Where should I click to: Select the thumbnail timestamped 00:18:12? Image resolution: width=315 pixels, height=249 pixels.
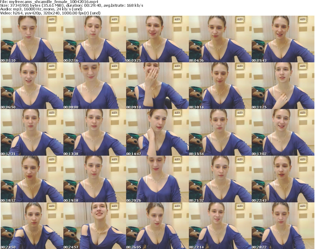coord(32,179)
